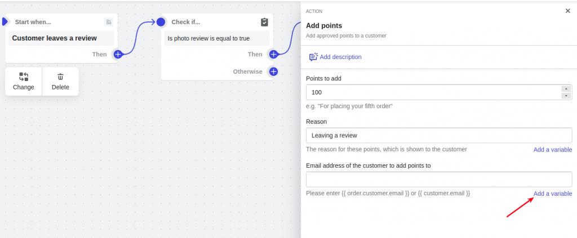Click the plus next to Then on Check if node
Screen dimensions: 577x238
point(273,55)
